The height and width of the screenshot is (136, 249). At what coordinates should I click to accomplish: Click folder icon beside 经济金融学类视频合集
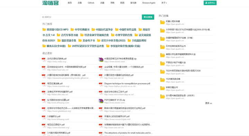click(x=82, y=35)
